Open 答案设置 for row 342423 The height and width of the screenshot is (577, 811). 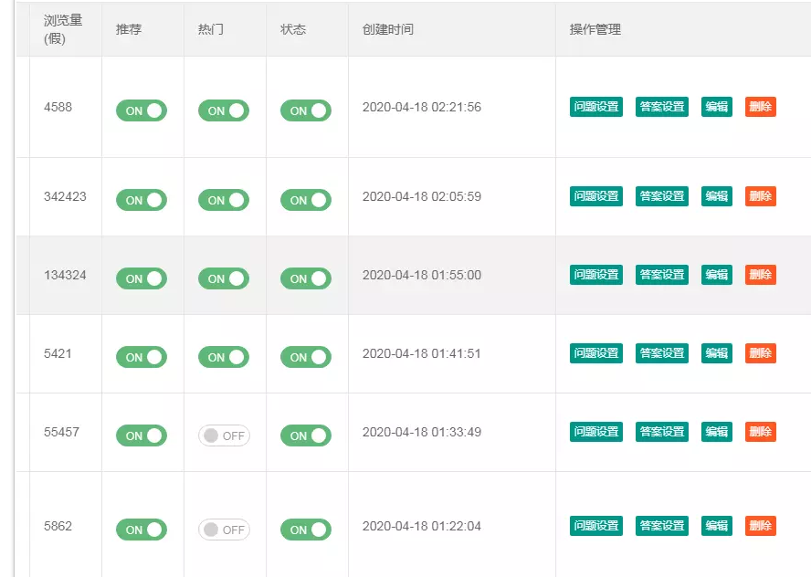(662, 196)
